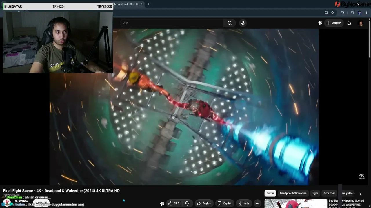Select the Size özel filter chip
The height and width of the screenshot is (208, 371).
(329, 193)
